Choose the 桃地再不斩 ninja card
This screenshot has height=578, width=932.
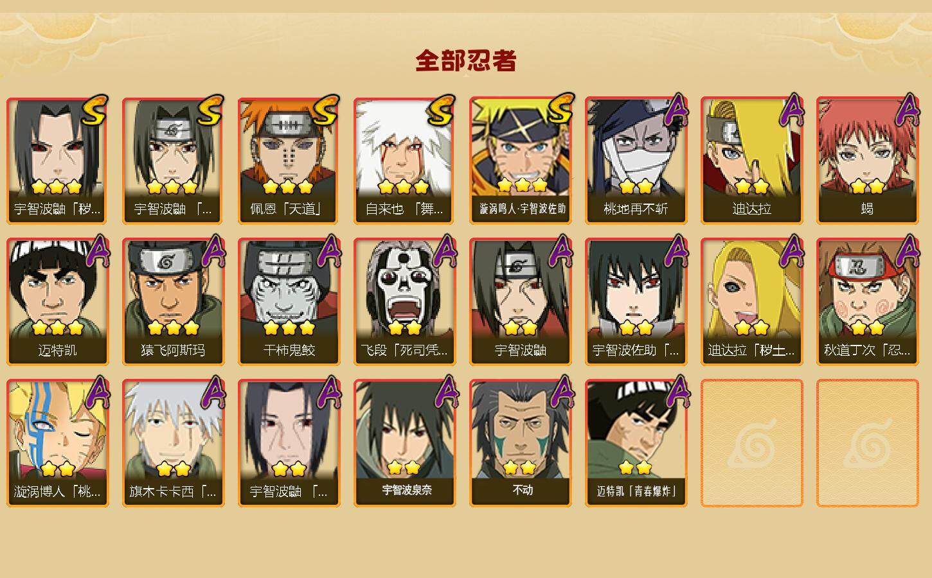636,161
